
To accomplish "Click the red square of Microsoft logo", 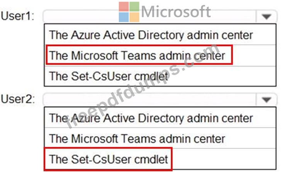I will 124,7.
